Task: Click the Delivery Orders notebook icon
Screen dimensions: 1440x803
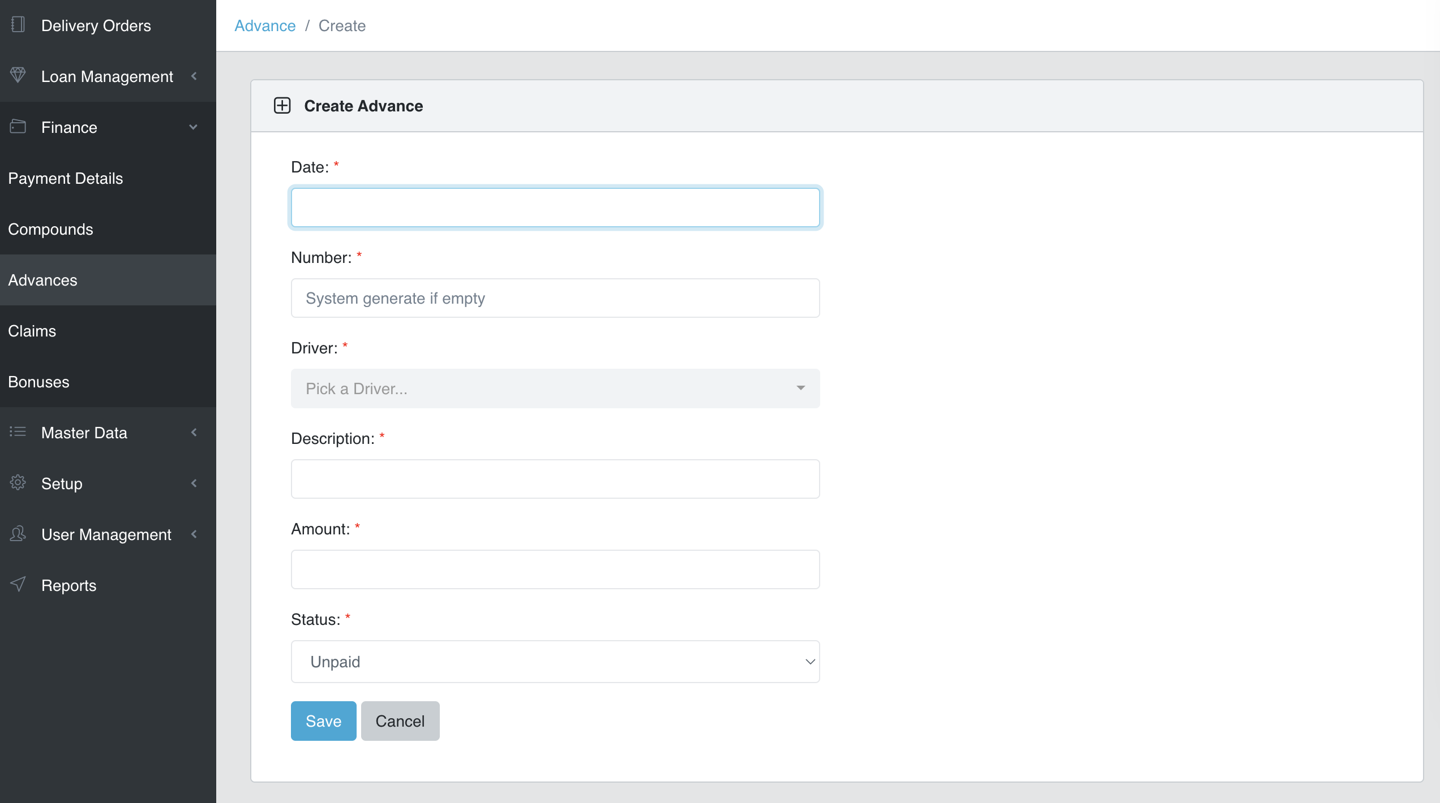Action: pos(18,25)
